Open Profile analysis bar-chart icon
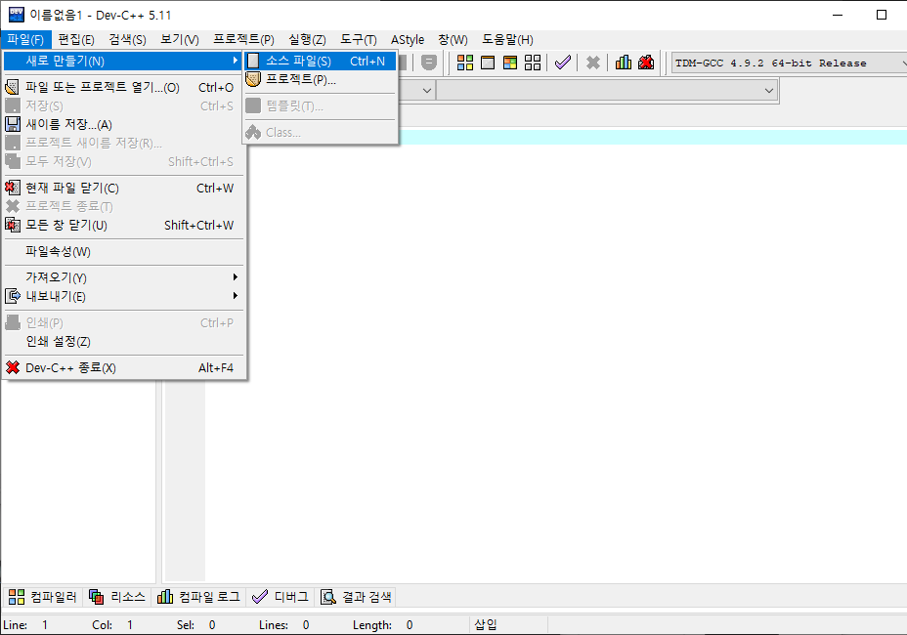This screenshot has width=907, height=635. 623,63
